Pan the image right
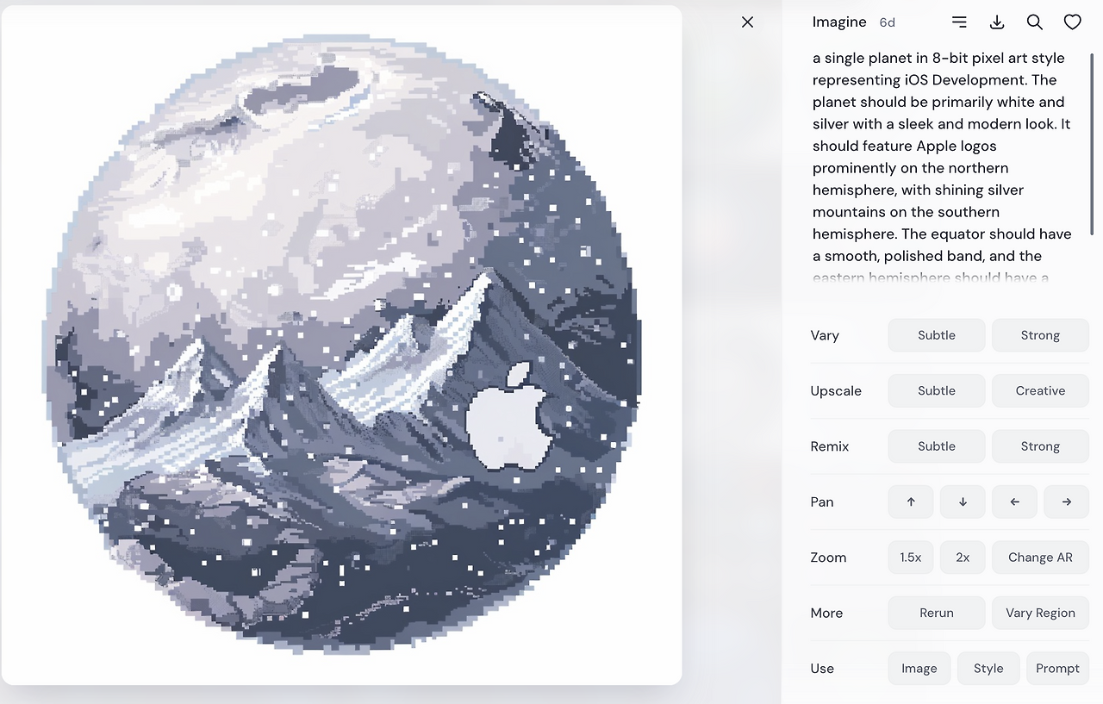The image size is (1103, 704). coord(1066,502)
